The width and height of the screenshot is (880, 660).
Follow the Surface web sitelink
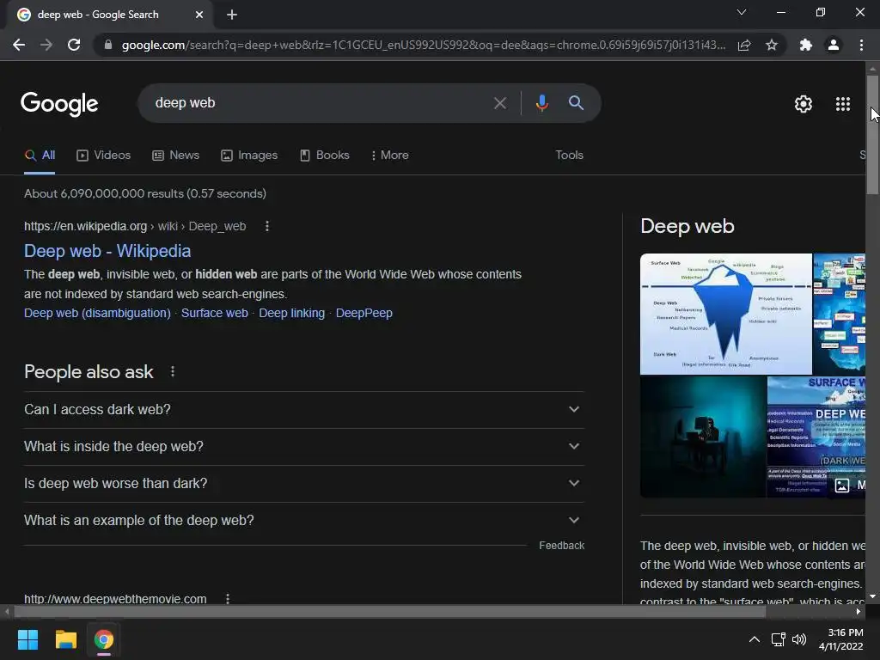[x=214, y=313]
